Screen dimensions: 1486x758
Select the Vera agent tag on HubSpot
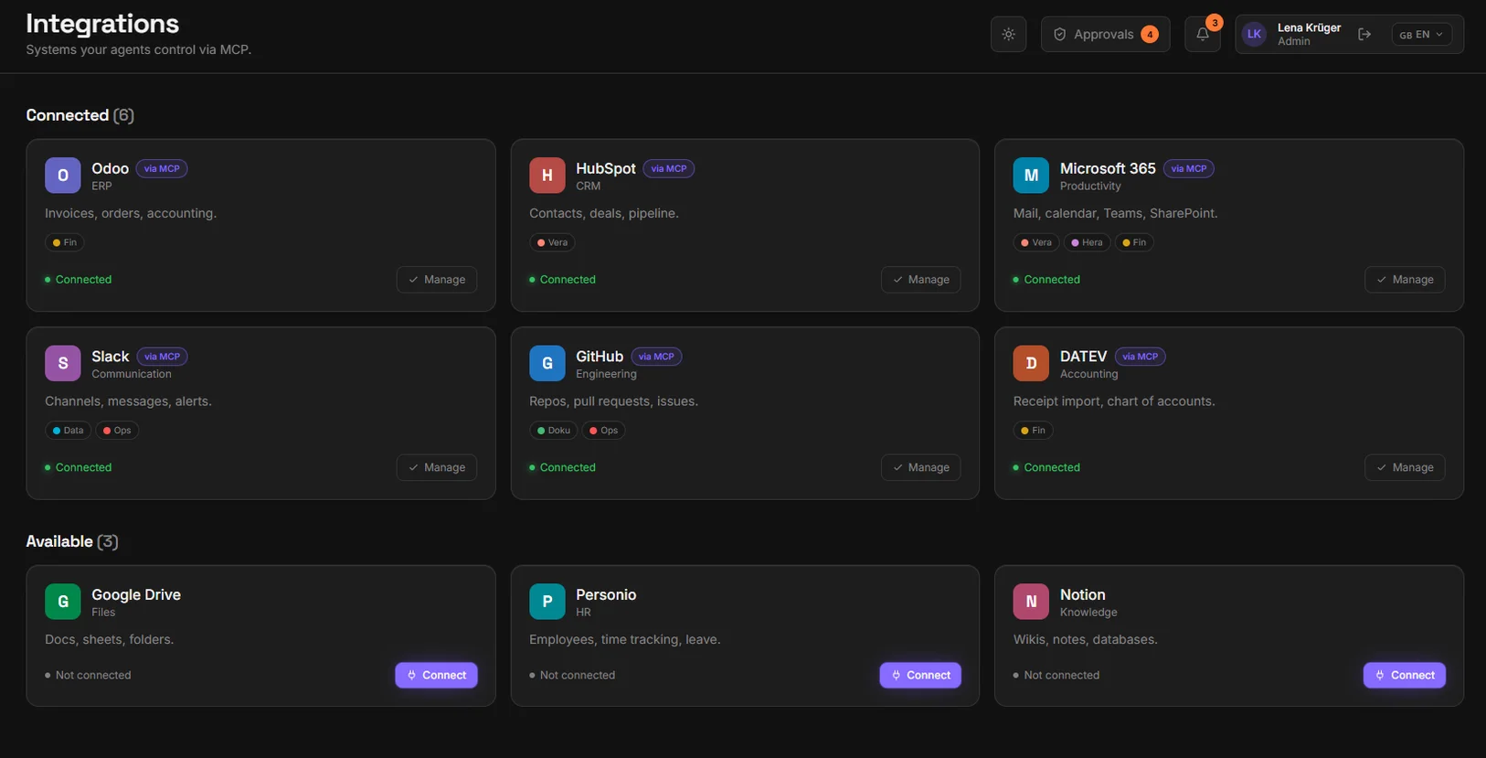pyautogui.click(x=553, y=242)
